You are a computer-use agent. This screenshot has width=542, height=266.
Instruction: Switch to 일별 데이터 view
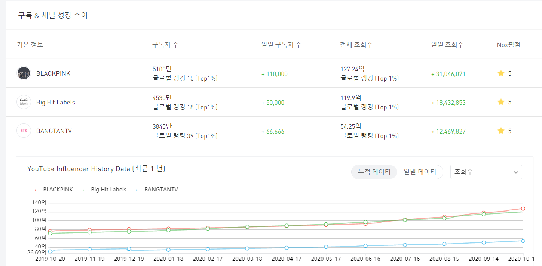point(420,172)
